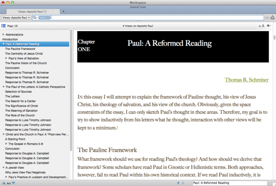Click the 4 Views on Apostle Paul title
Screen dimensions: 276x186
pyautogui.click(x=138, y=26)
